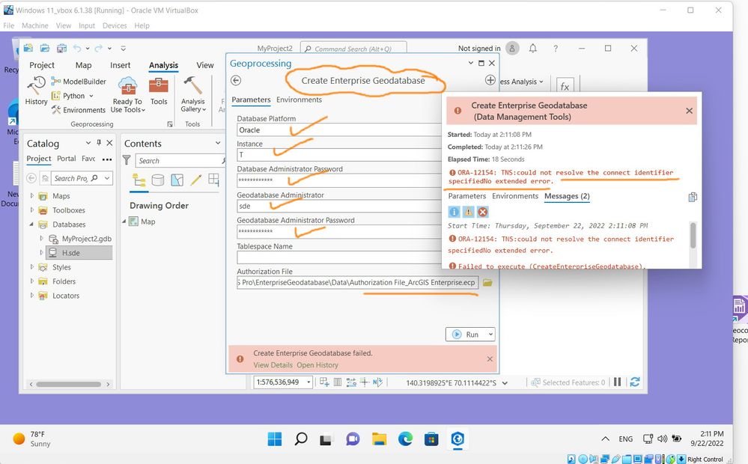Go back in Geoprocessing pane
748x464 pixels.
click(x=236, y=81)
